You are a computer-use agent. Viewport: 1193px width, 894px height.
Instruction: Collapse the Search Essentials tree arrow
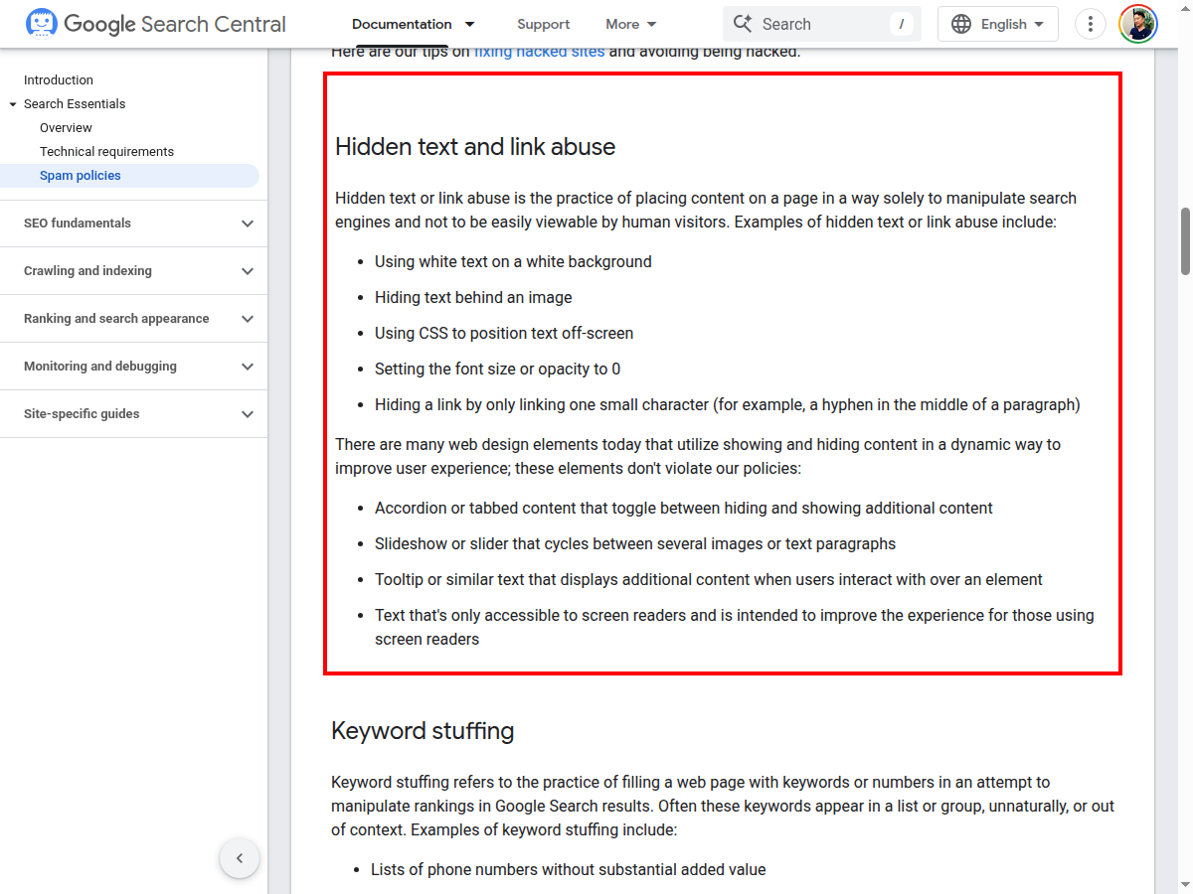click(x=13, y=104)
